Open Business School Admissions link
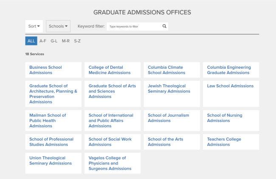This screenshot has height=179, width=276. click(x=45, y=70)
